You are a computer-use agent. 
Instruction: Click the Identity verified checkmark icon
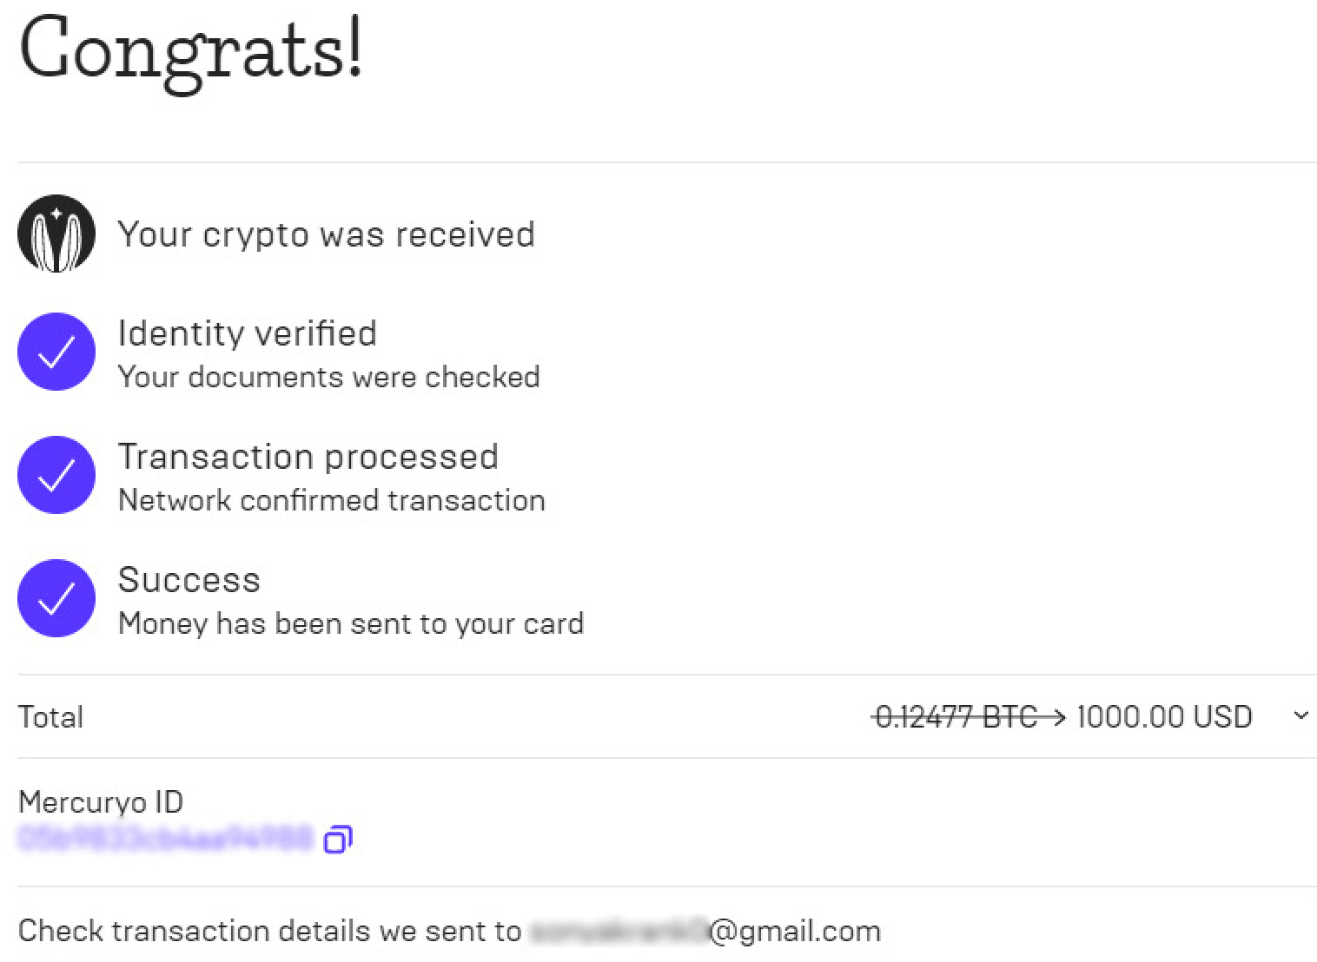point(56,352)
